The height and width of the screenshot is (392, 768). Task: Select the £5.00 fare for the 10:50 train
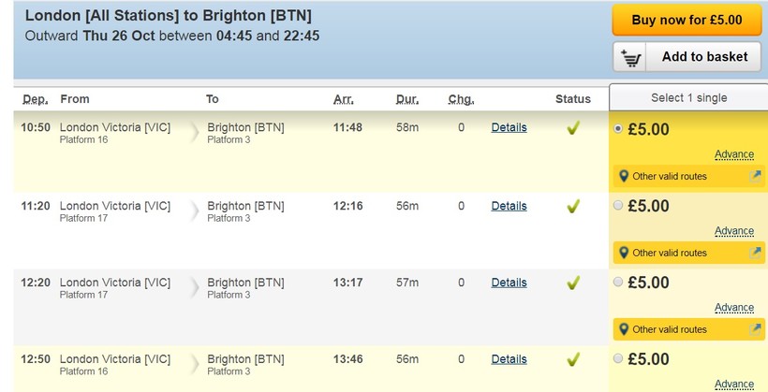click(x=617, y=129)
